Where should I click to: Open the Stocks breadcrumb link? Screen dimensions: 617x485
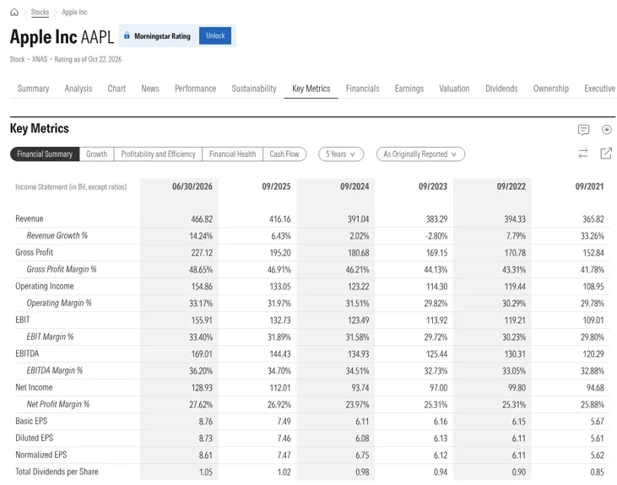click(x=40, y=12)
